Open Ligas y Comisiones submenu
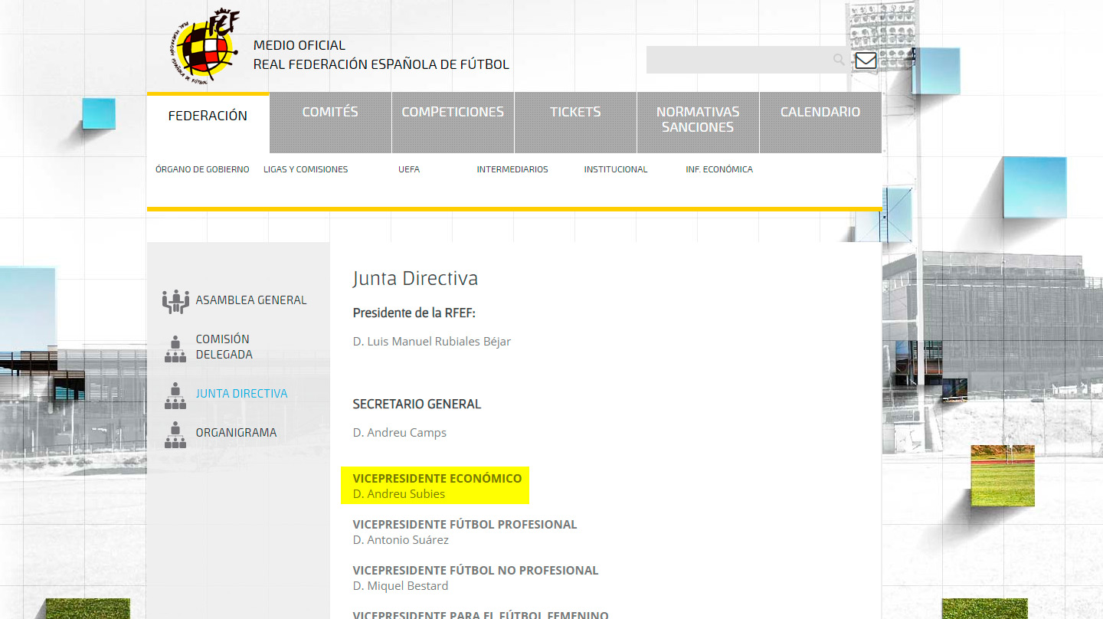The image size is (1103, 619). [x=306, y=169]
